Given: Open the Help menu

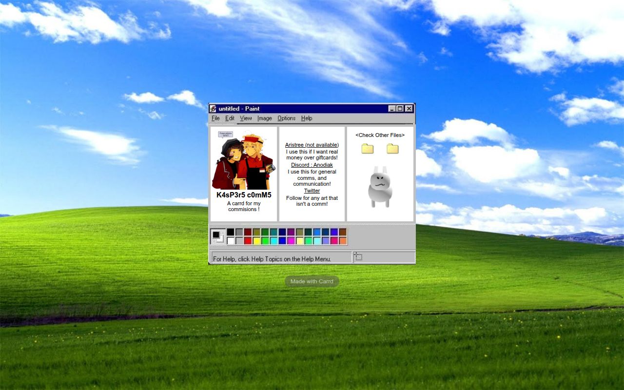Looking at the screenshot, I should tap(307, 118).
